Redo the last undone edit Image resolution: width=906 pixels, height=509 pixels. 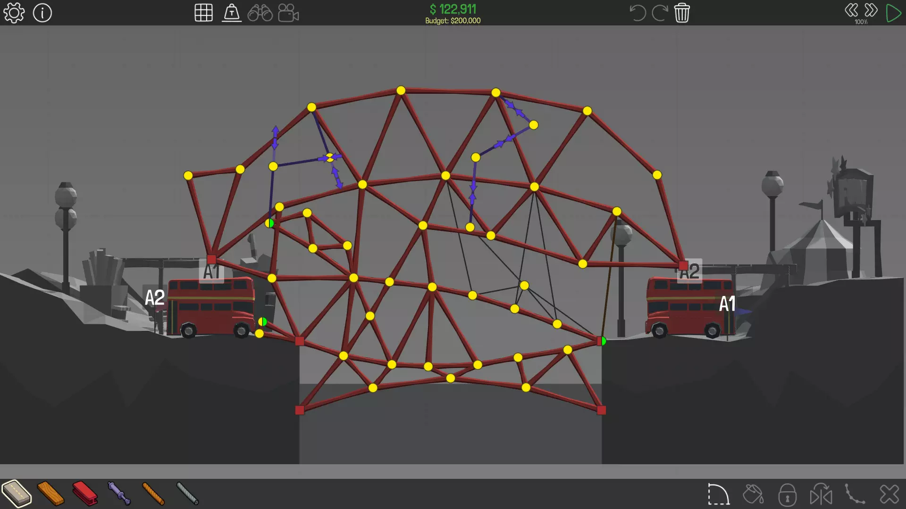(x=660, y=13)
